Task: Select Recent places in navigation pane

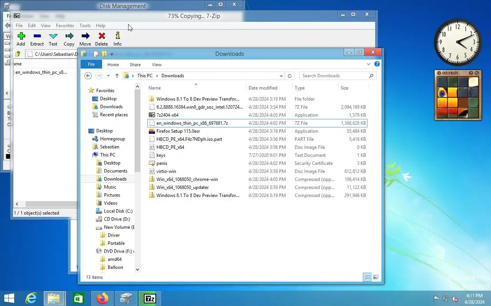Action: tap(114, 115)
